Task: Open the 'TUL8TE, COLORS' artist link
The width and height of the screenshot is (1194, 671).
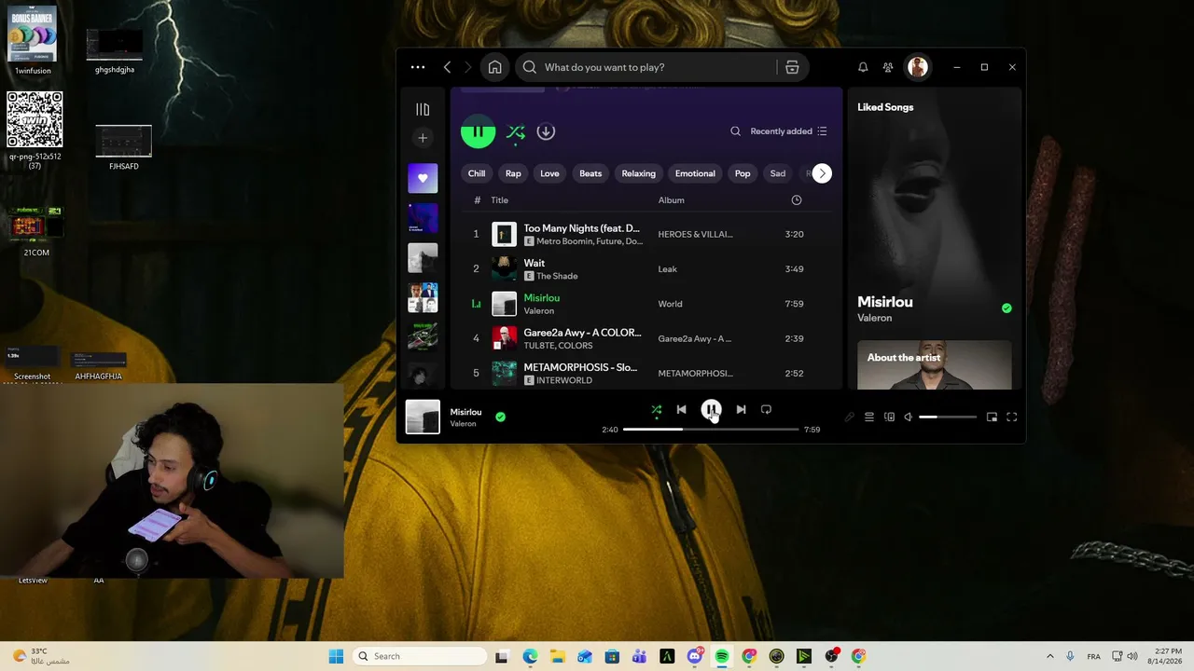Action: coord(558,346)
